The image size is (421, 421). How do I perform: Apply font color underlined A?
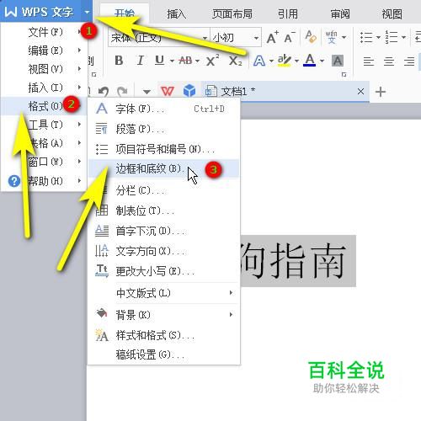tap(310, 61)
